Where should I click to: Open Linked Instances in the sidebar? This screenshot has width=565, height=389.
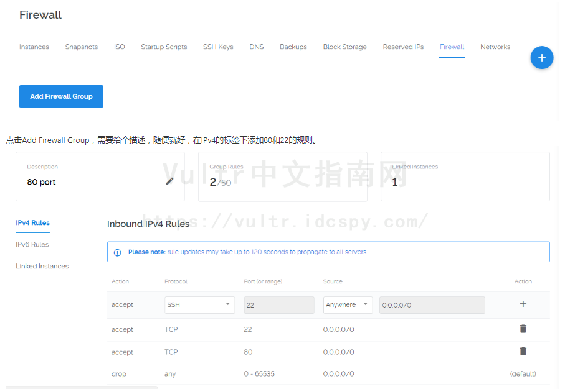click(x=42, y=266)
